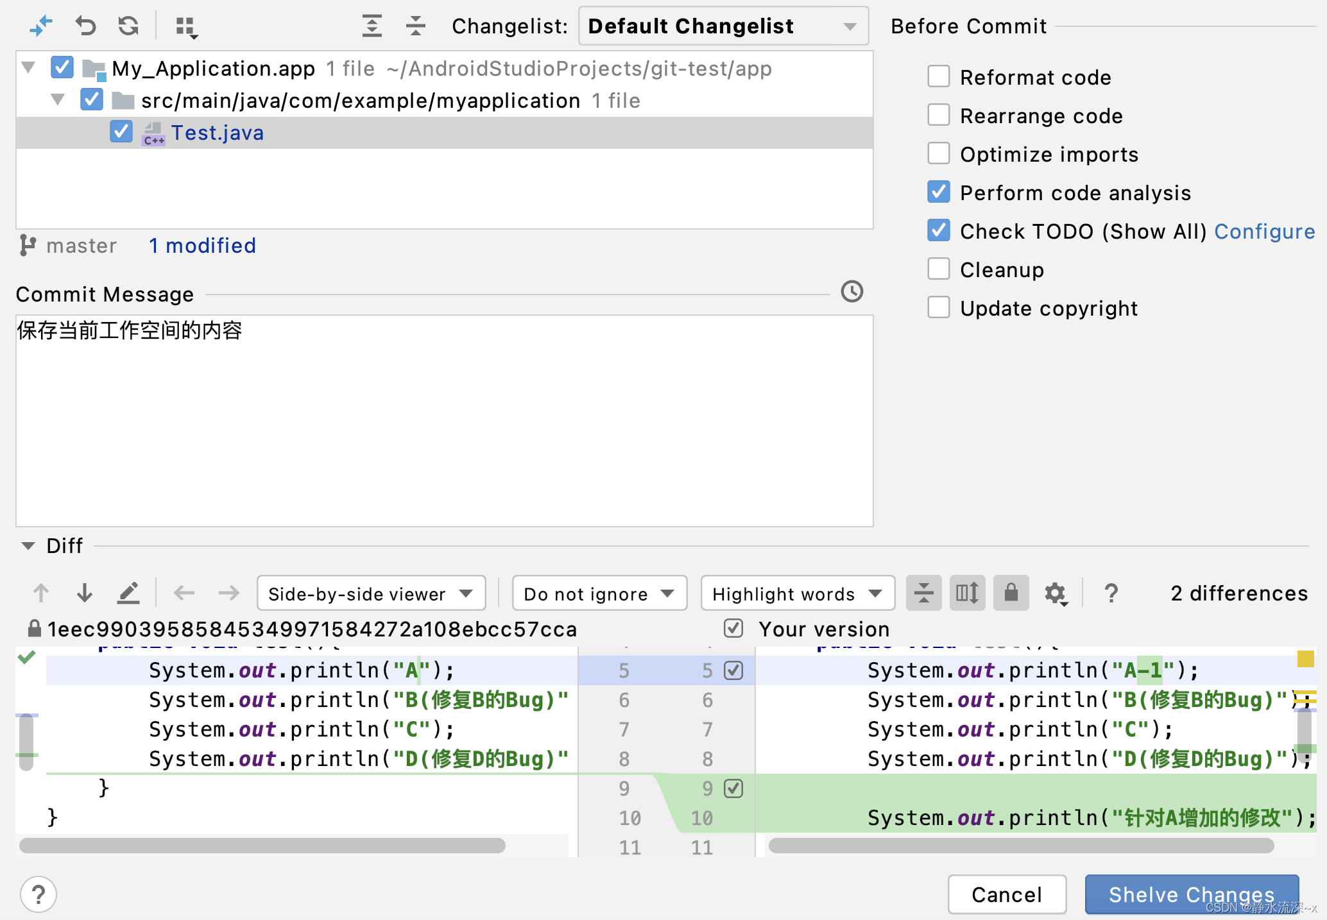
Task: Enable the Reformat code checkbox
Action: click(939, 77)
